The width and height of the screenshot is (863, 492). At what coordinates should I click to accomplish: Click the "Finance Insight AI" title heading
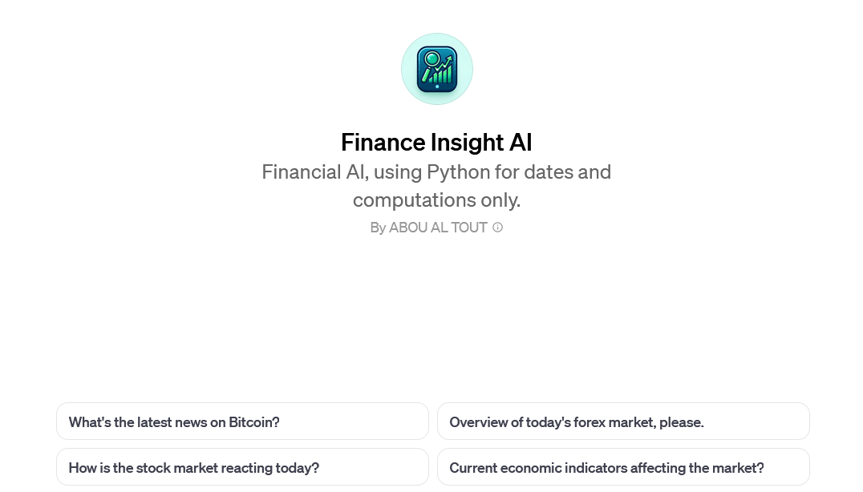[436, 143]
